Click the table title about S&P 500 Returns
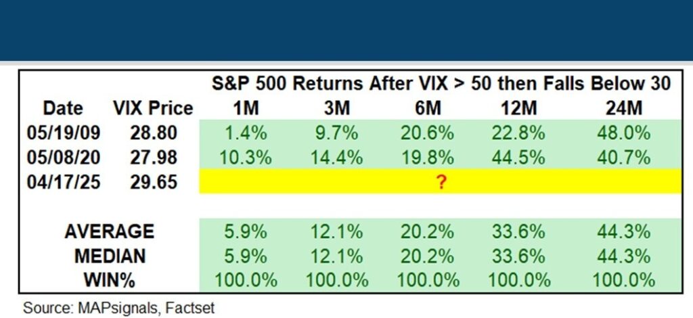The width and height of the screenshot is (693, 318). click(440, 83)
